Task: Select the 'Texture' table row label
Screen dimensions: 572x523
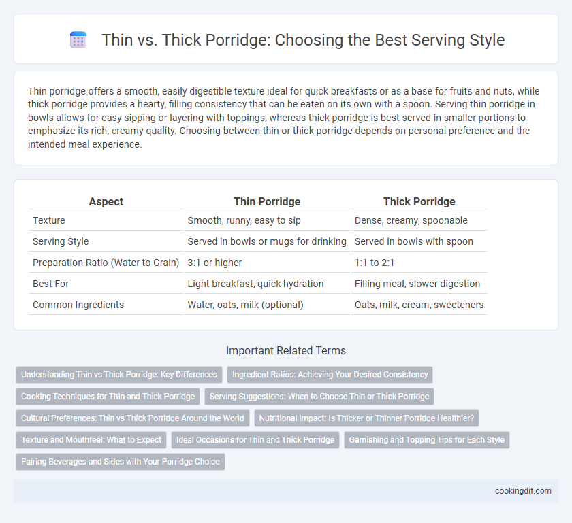Action: (x=49, y=220)
